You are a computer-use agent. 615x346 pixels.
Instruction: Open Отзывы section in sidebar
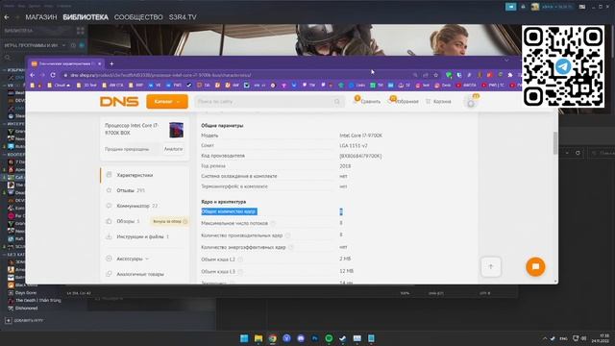[126, 190]
